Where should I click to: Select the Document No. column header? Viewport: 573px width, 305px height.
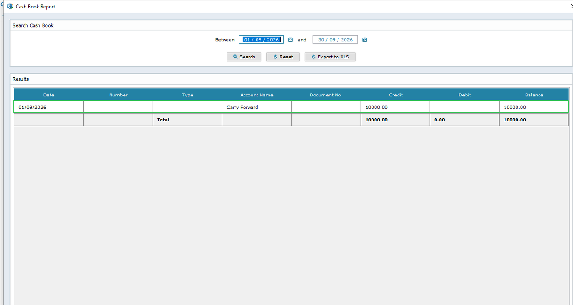[x=326, y=95]
